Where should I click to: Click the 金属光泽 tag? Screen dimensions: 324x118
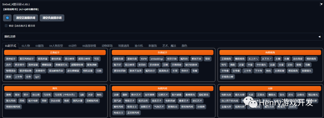[226, 107]
